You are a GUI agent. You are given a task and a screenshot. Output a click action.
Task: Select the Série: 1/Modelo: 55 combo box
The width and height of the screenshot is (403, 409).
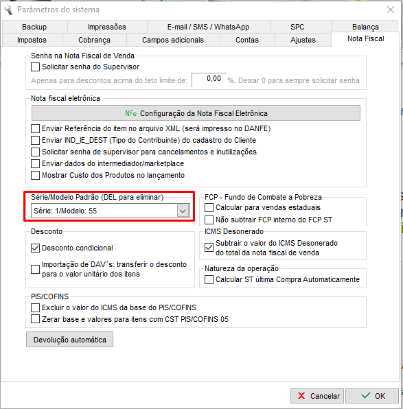110,211
